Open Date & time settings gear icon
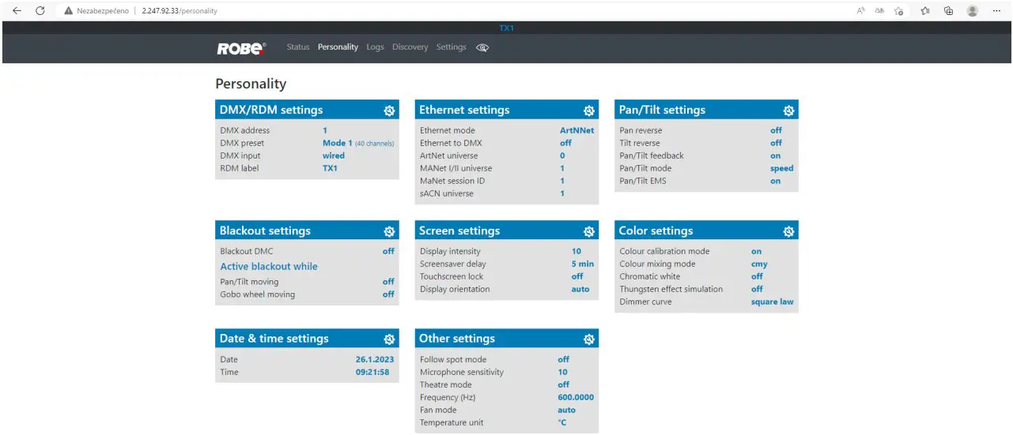1013x435 pixels. coord(389,339)
